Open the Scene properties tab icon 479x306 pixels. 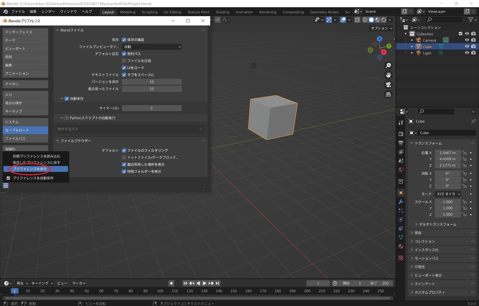coord(401,161)
